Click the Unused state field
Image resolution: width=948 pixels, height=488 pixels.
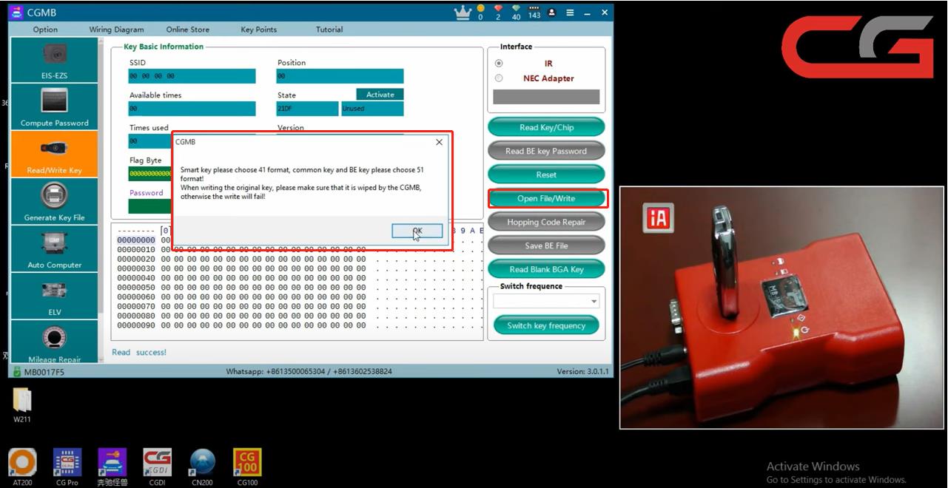click(372, 109)
